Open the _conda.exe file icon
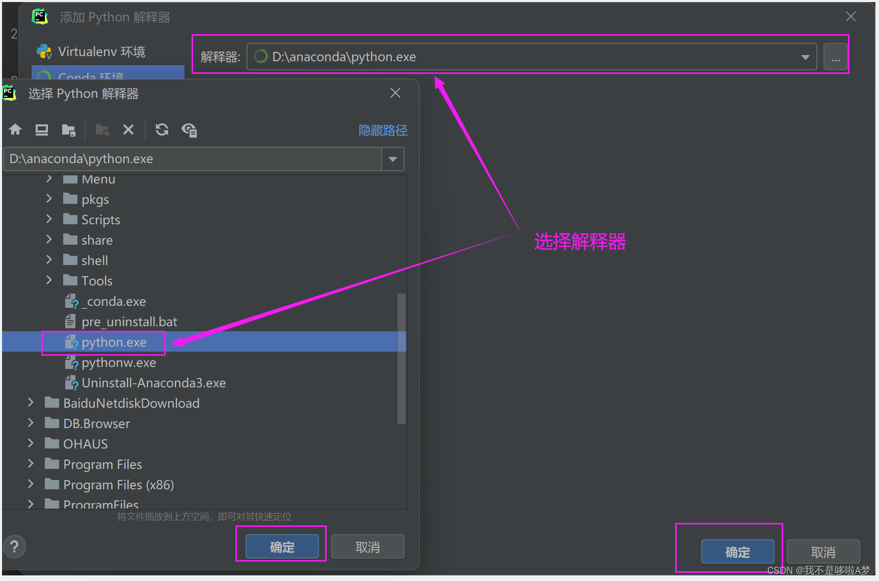 tap(71, 301)
